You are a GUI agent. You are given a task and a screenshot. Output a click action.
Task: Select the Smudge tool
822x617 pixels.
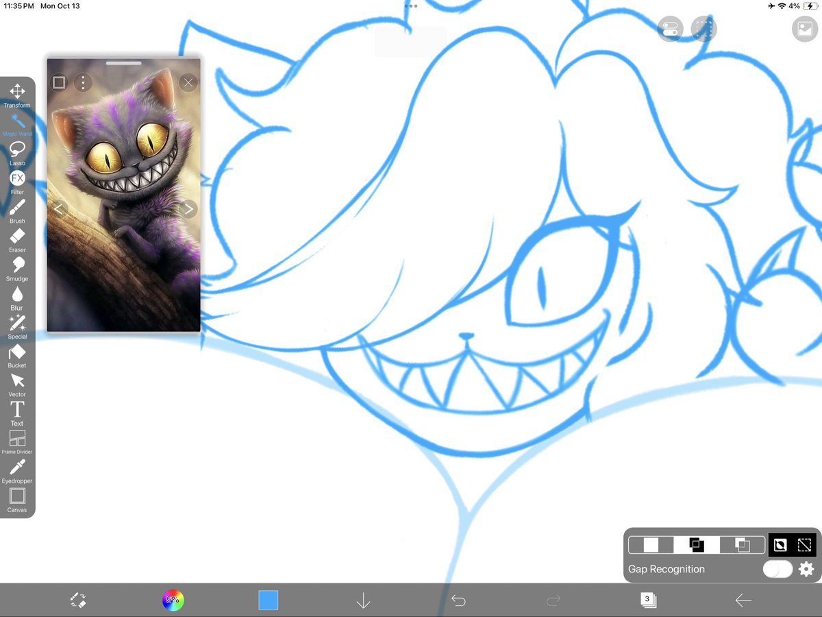[17, 269]
